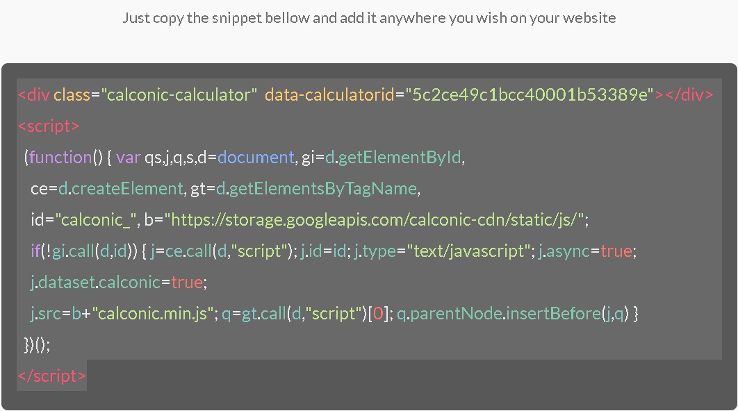
Task: Click the data-calculatorid attribute name
Action: coord(329,95)
